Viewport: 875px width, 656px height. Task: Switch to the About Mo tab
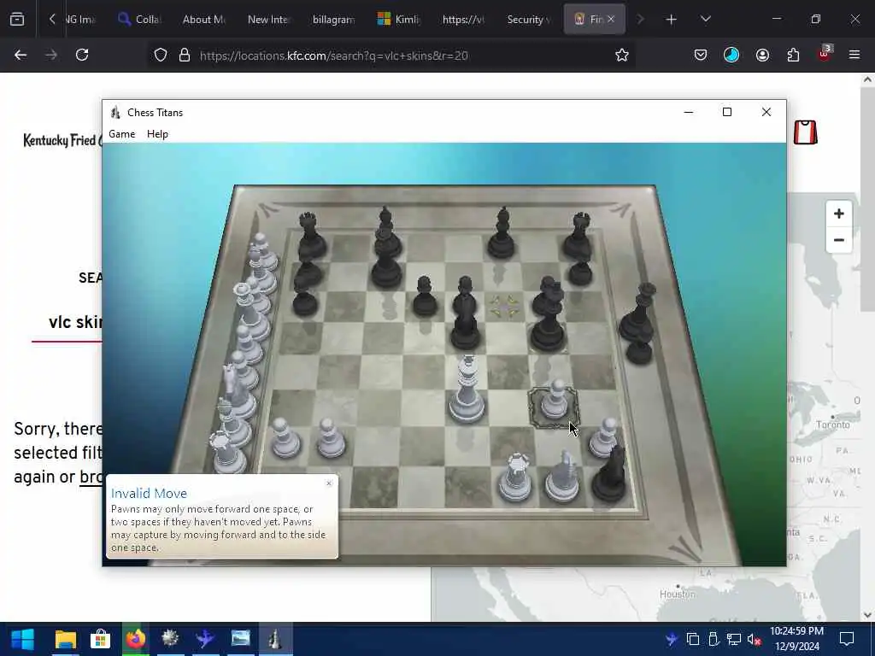point(203,20)
